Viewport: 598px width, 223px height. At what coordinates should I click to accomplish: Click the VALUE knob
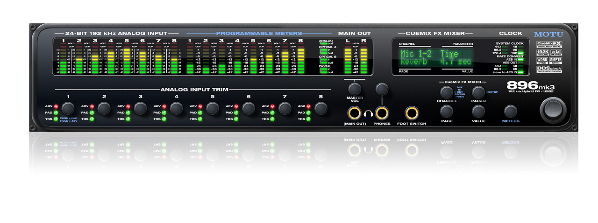click(x=478, y=111)
